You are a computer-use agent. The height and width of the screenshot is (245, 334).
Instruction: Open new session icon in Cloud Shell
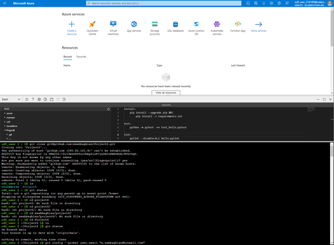(51, 99)
